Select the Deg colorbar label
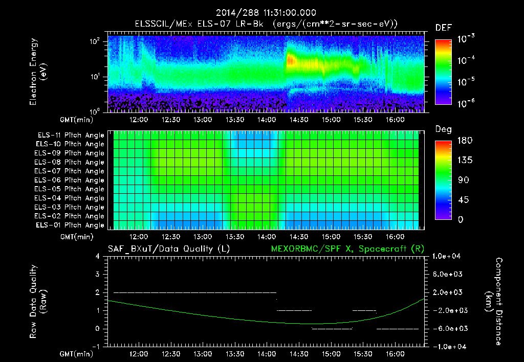Screen dimensions: 524x362 tap(444, 129)
